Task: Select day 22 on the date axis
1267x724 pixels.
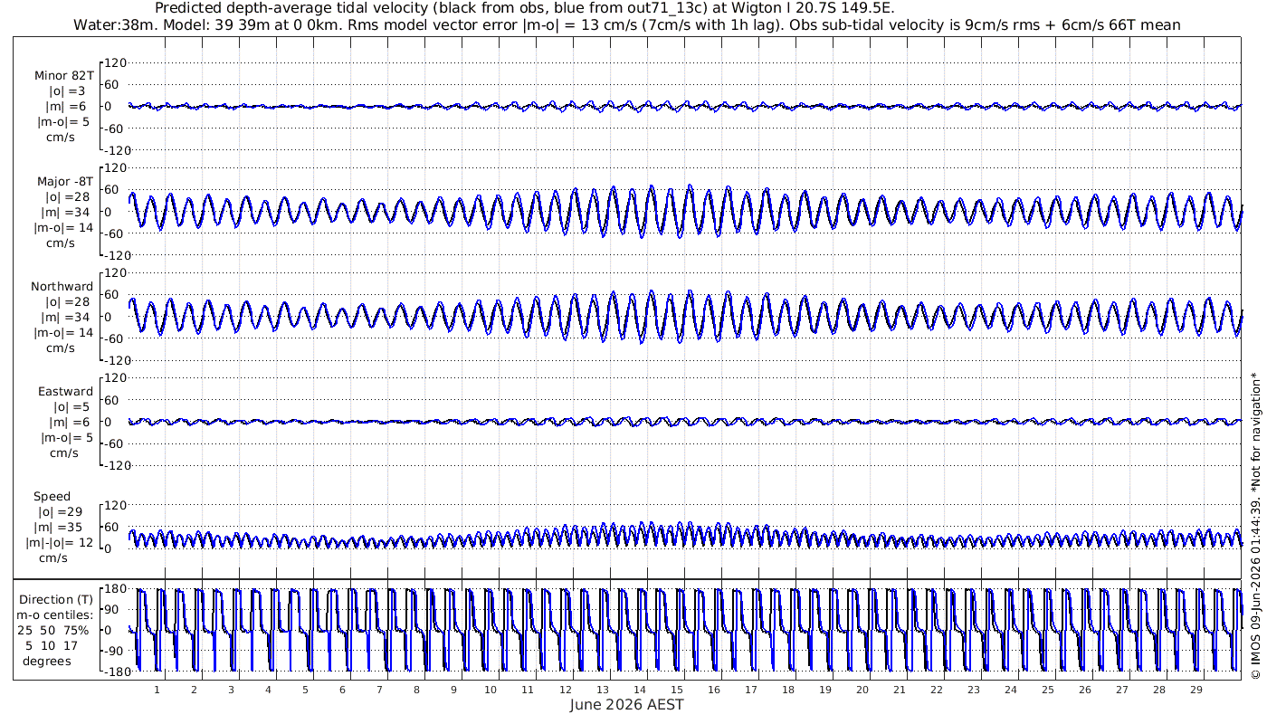Action: 936,689
